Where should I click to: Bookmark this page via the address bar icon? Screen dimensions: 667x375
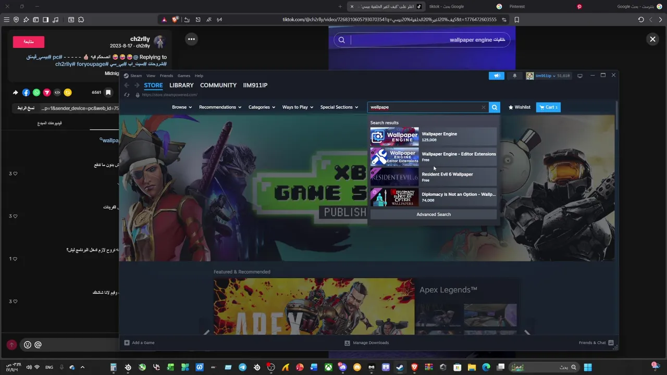click(516, 20)
